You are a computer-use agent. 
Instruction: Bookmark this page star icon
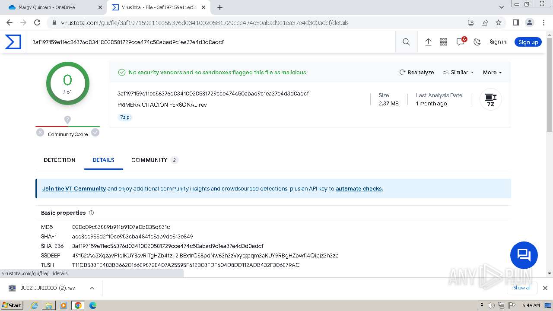(499, 22)
